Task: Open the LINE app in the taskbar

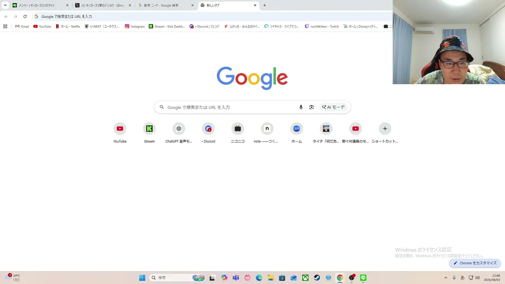Action: [x=363, y=278]
